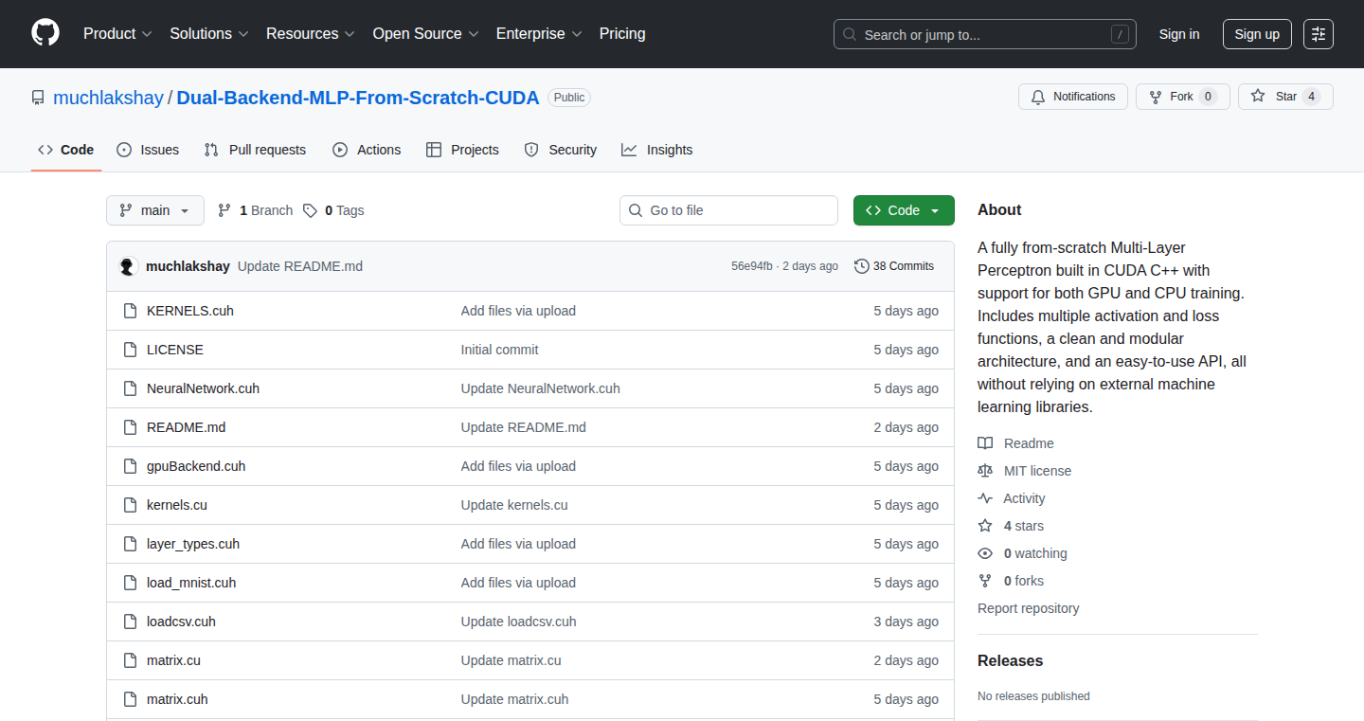The width and height of the screenshot is (1364, 721).
Task: Click the muchlakshay commit author avatar
Action: [x=129, y=266]
